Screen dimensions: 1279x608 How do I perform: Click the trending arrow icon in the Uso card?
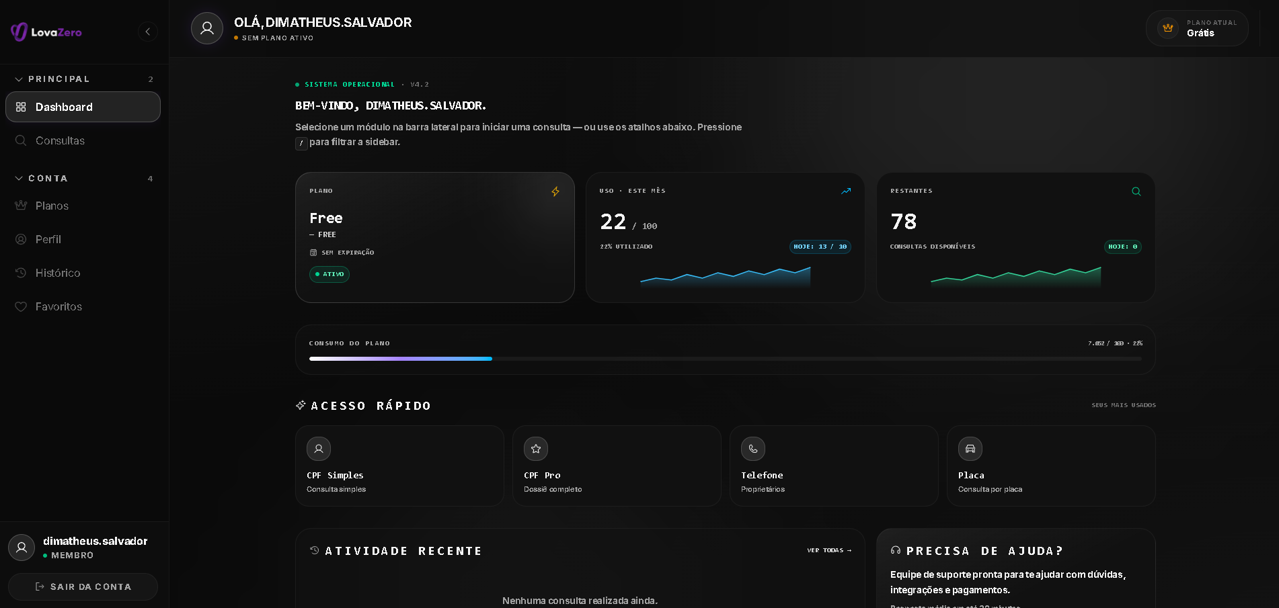(846, 191)
